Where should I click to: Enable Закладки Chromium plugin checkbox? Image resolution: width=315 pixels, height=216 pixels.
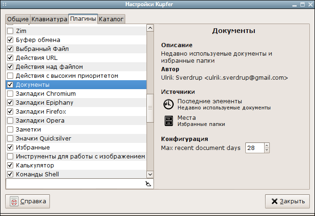pyautogui.click(x=10, y=93)
